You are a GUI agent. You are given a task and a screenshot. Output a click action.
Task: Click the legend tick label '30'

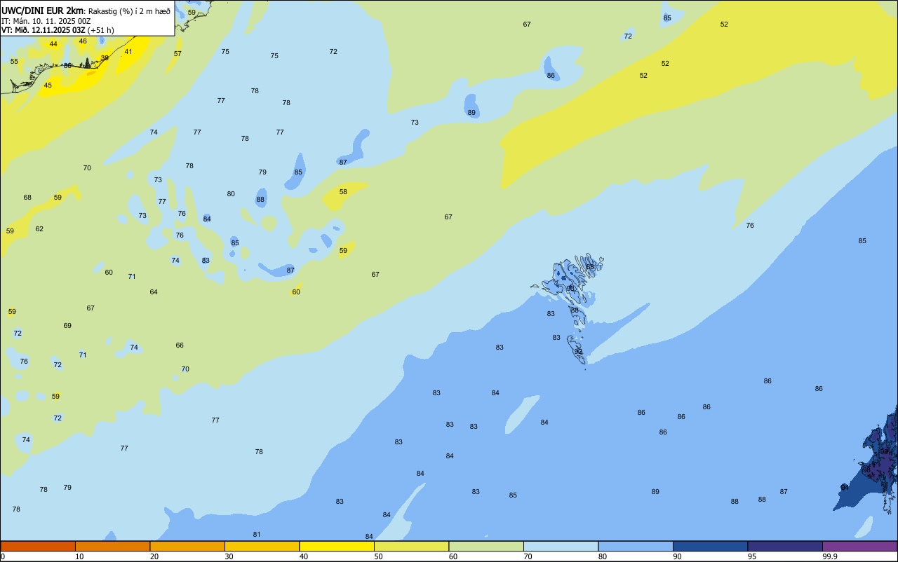point(229,556)
